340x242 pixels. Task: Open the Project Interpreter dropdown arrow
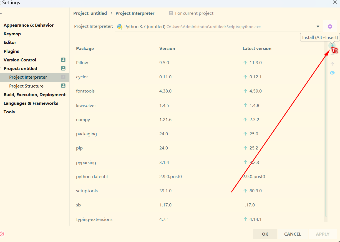tap(318, 27)
